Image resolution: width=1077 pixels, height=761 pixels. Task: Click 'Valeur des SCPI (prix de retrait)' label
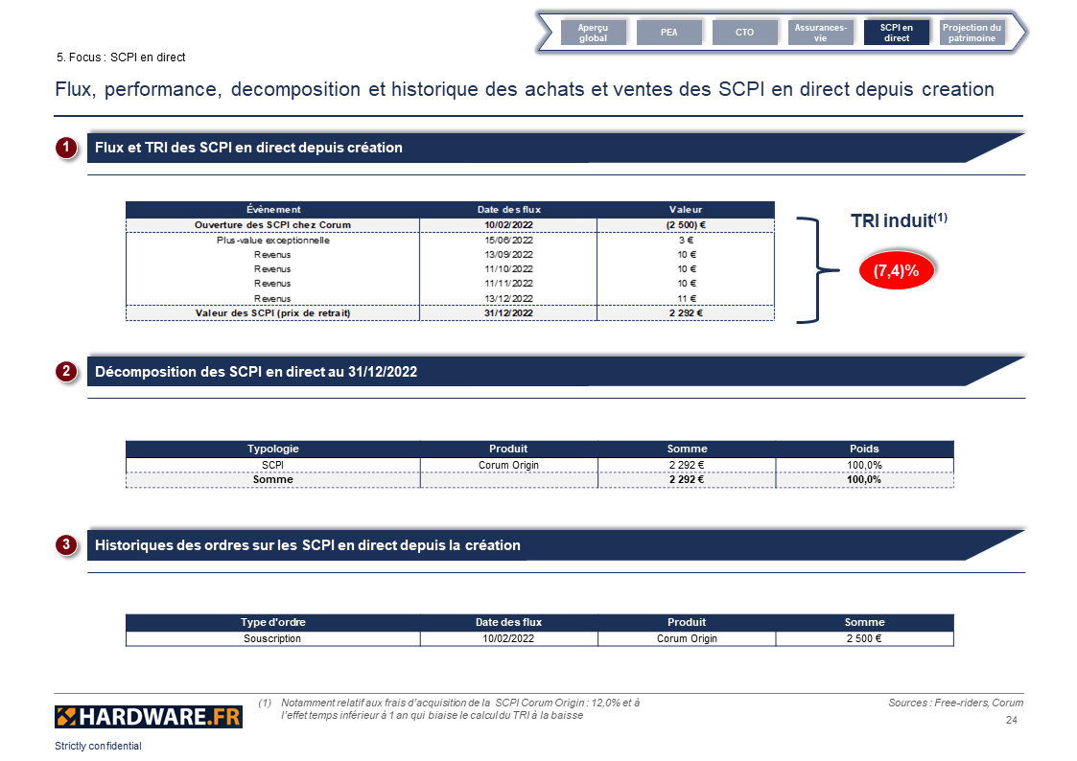272,312
